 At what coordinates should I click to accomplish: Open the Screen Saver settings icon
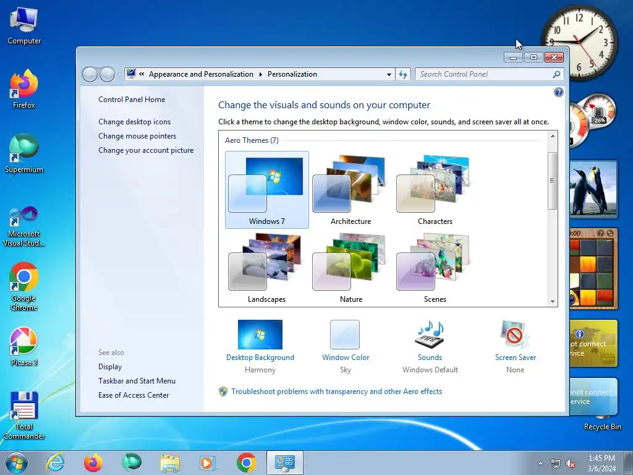(x=515, y=335)
